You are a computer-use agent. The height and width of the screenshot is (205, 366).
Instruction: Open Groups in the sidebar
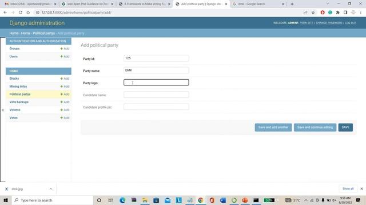point(14,48)
